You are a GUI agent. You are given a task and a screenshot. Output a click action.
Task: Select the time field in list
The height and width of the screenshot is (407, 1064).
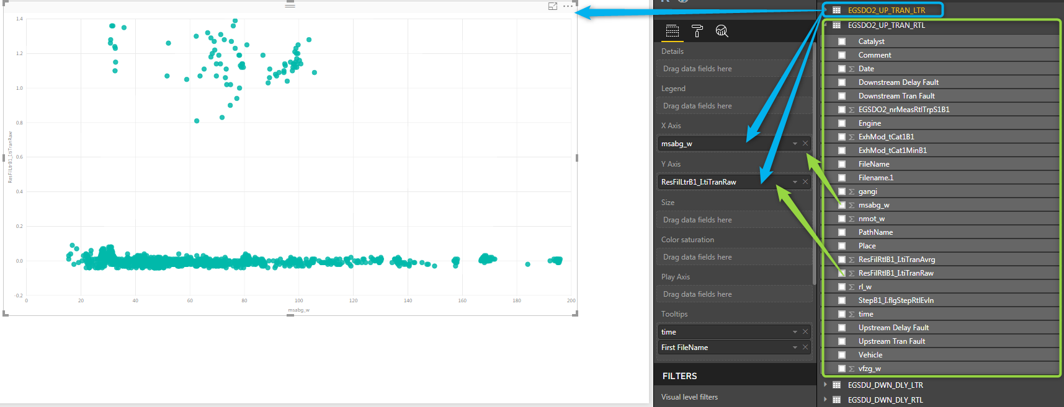point(865,314)
